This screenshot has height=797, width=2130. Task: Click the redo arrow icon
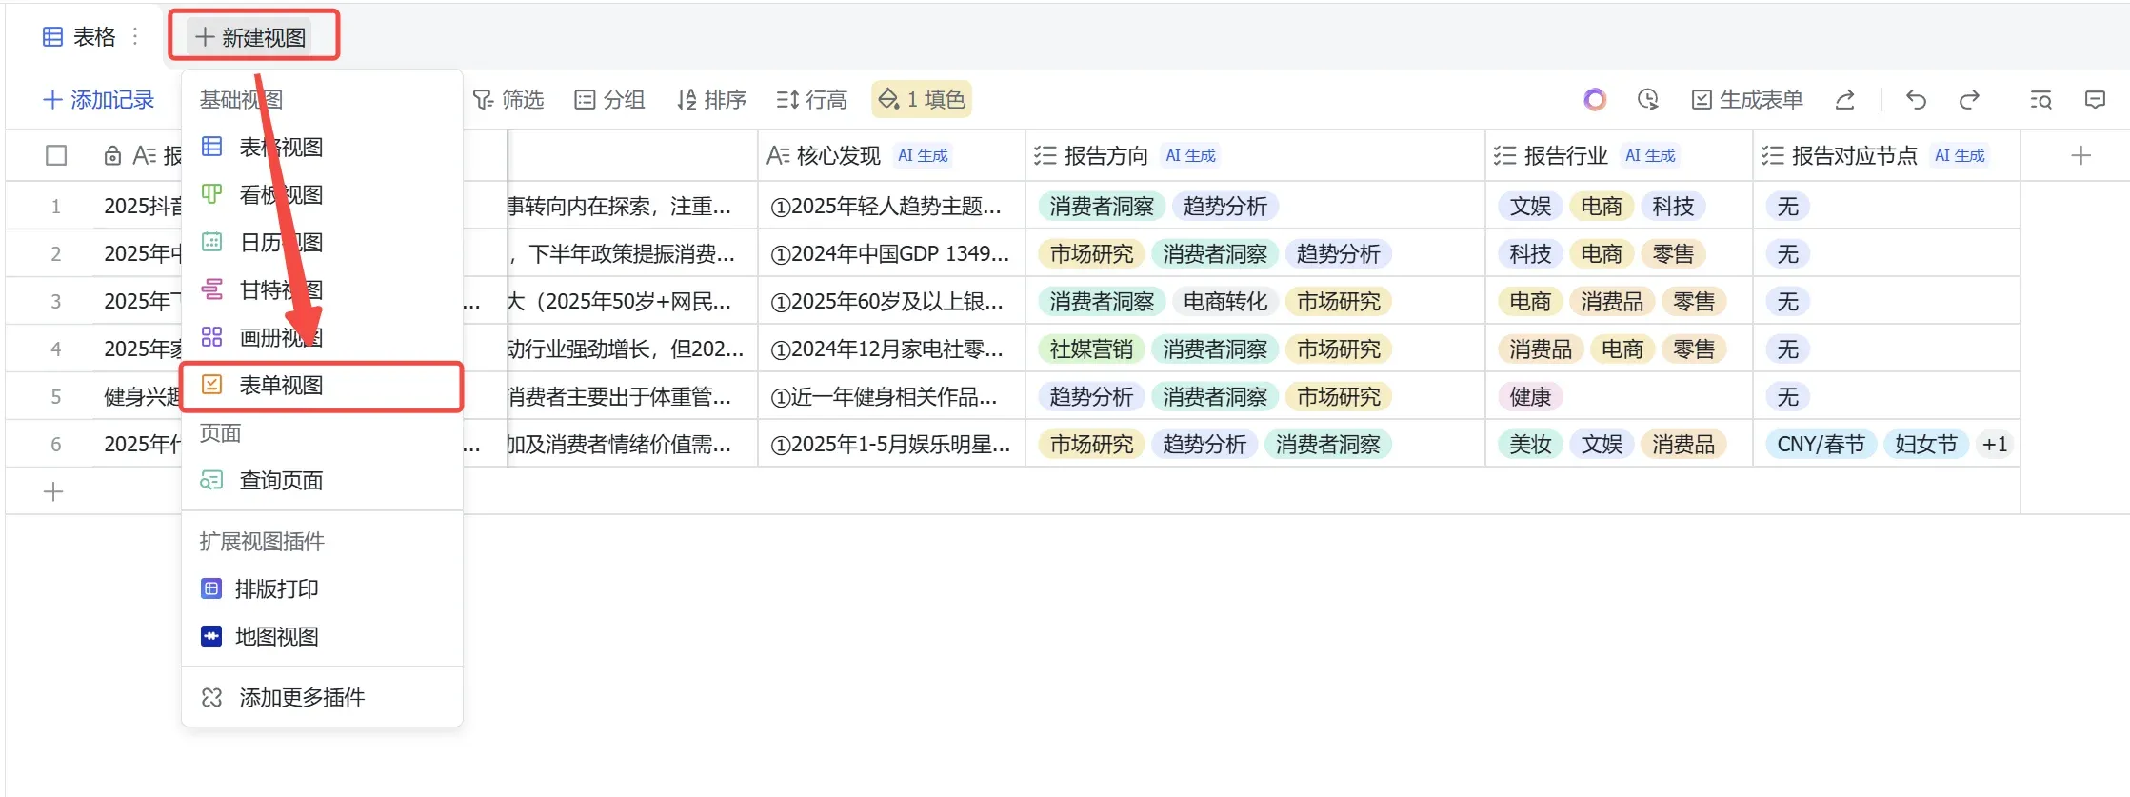click(x=1969, y=100)
